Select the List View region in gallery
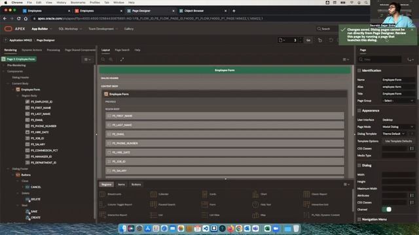 (x=211, y=215)
